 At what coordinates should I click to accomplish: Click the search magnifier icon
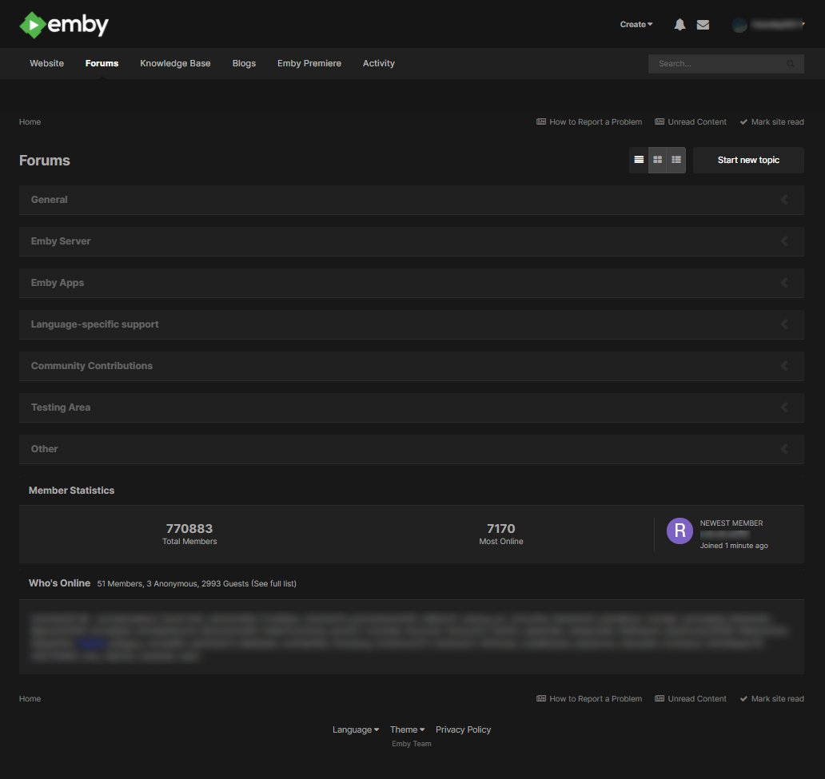pyautogui.click(x=791, y=64)
